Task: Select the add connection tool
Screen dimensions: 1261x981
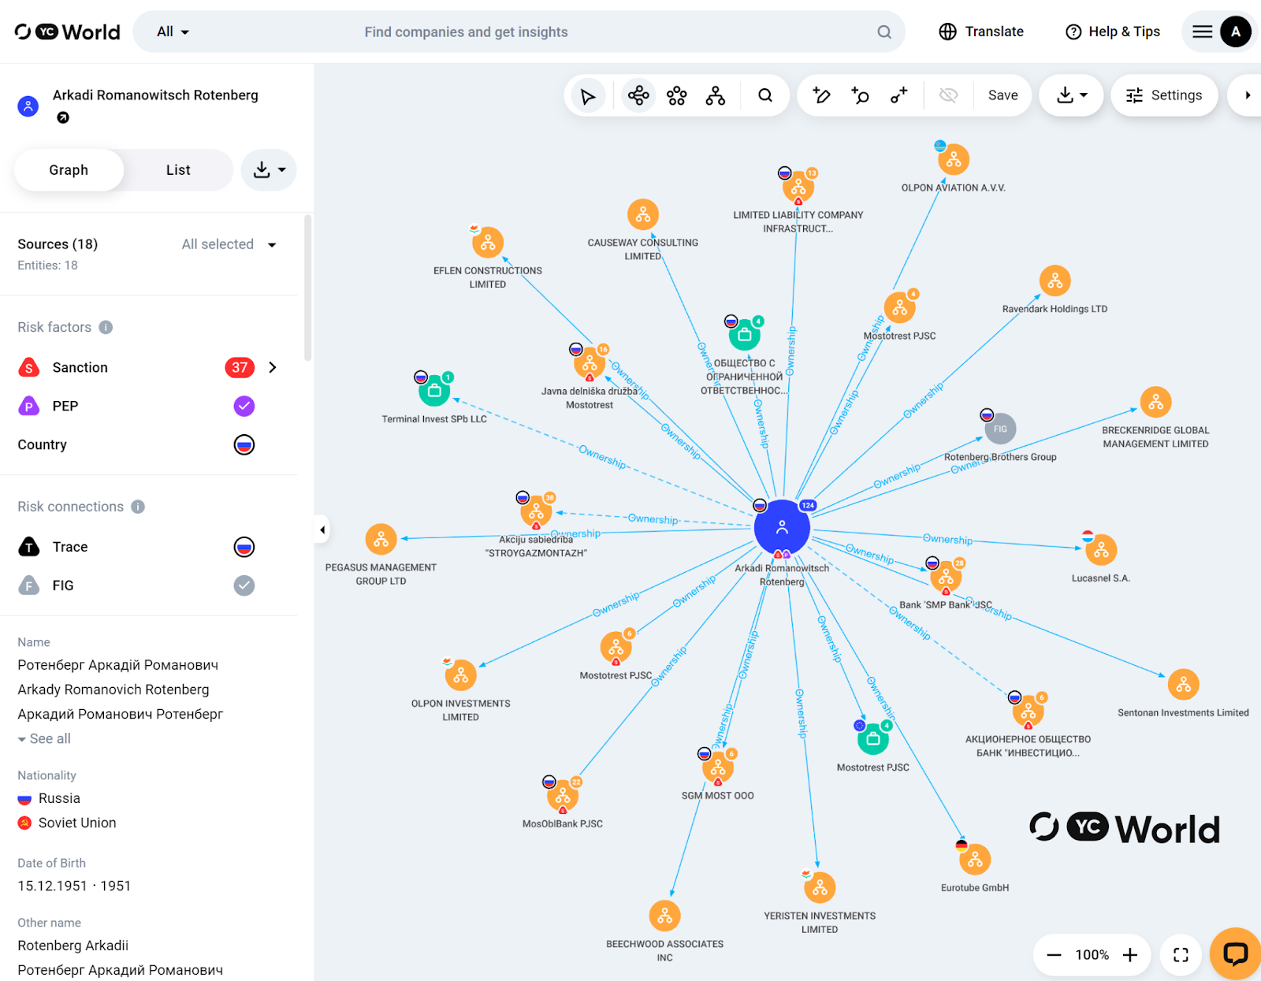Action: 898,96
